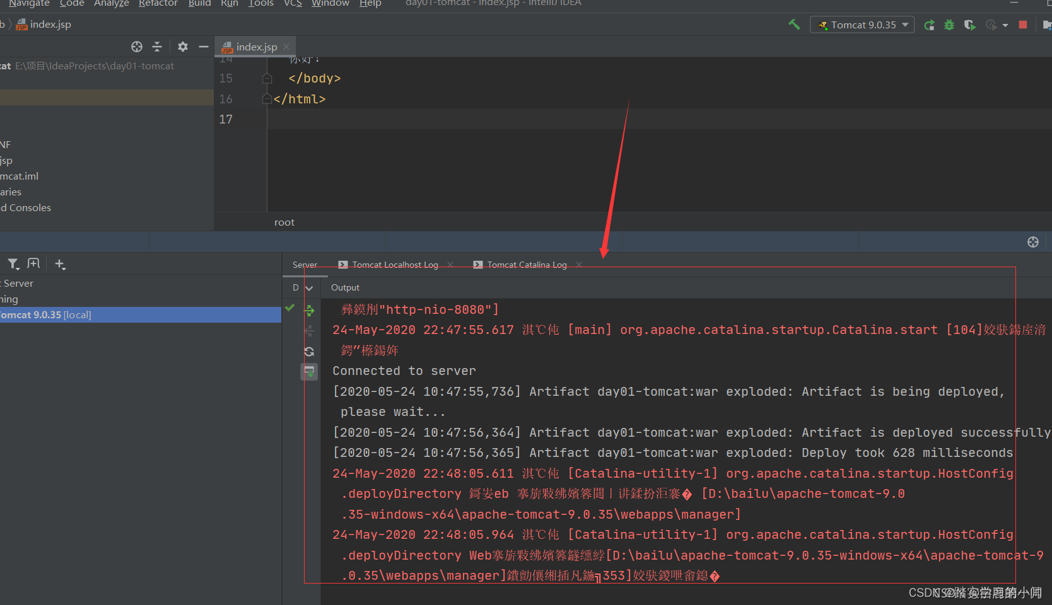Click the green Build Project hammer icon
This screenshot has width=1052, height=605.
794,25
